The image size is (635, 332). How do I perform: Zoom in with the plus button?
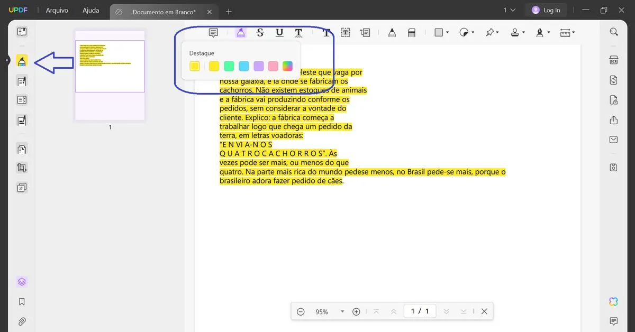(356, 311)
